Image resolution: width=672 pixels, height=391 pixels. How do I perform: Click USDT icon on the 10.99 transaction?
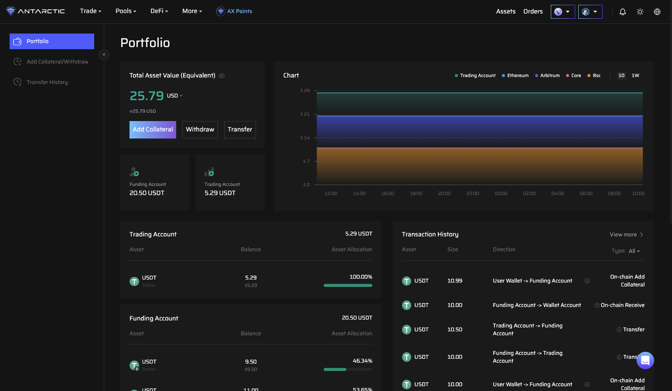406,281
